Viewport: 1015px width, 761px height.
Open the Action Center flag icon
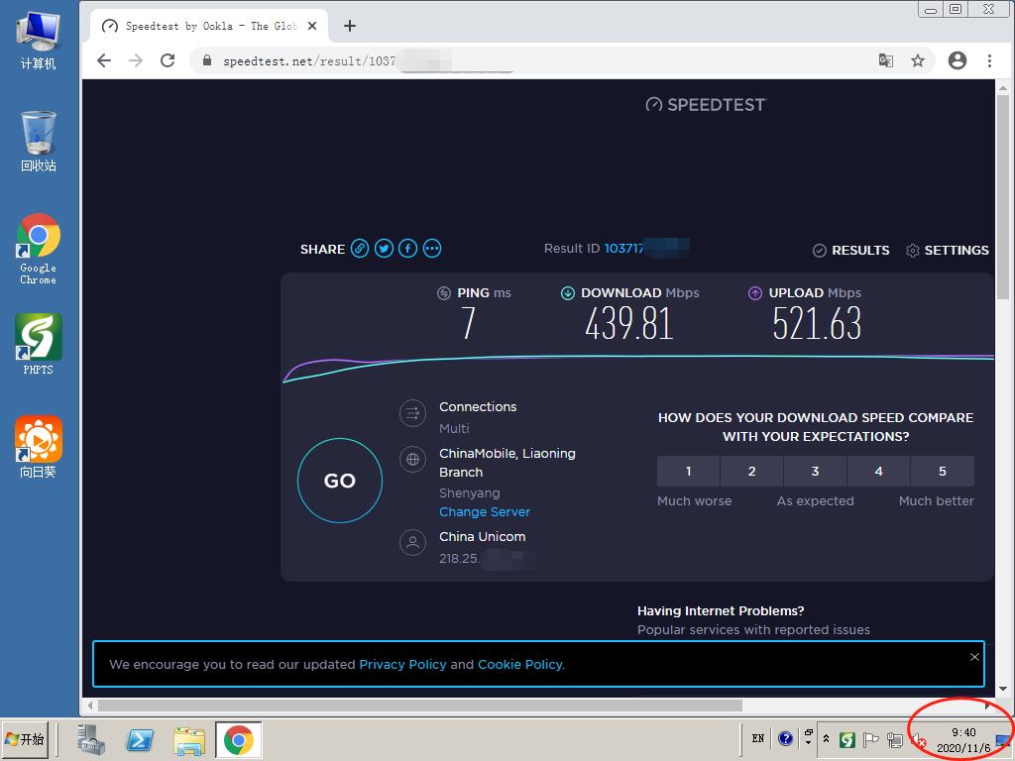click(870, 739)
